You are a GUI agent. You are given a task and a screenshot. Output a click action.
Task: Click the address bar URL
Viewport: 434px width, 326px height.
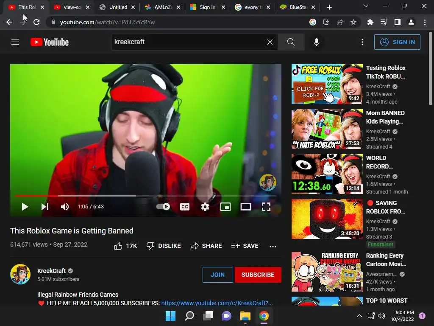coord(107,22)
